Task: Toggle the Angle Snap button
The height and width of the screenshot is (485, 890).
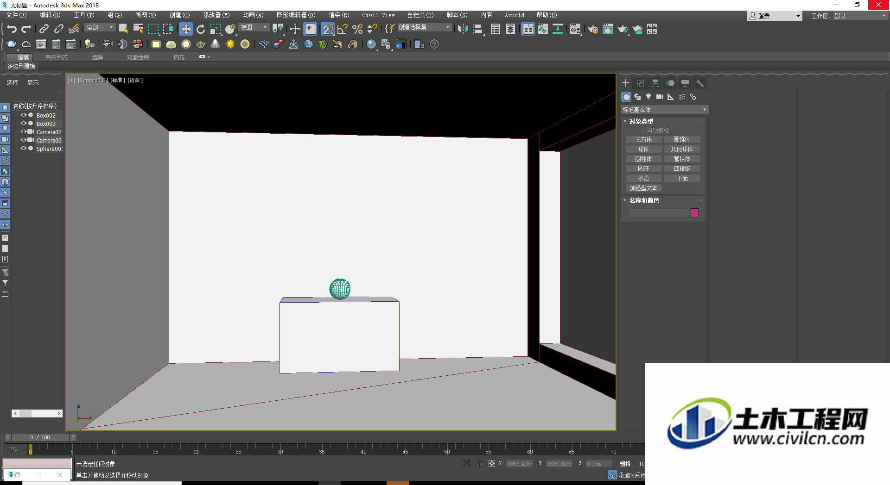Action: coord(343,29)
